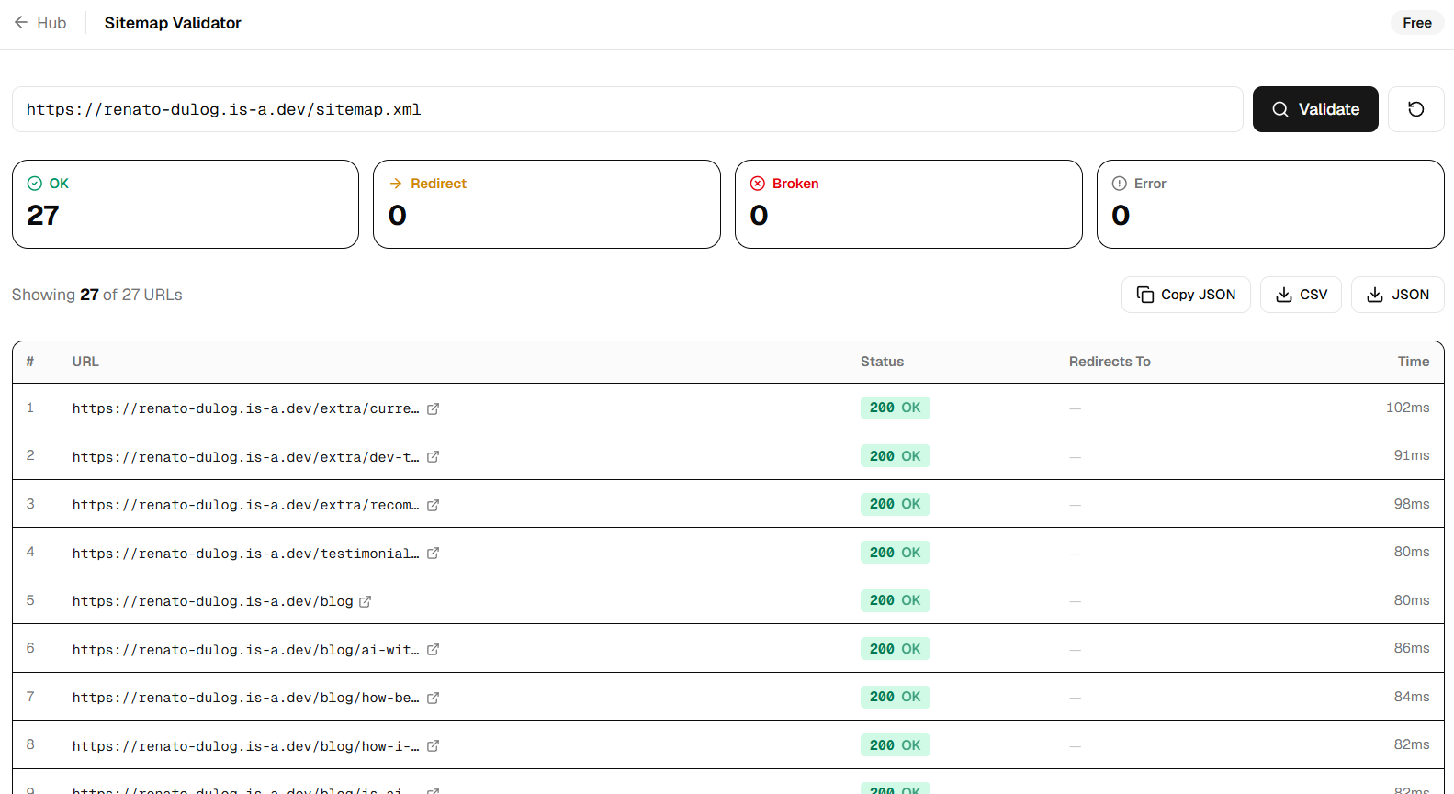Image resolution: width=1454 pixels, height=794 pixels.
Task: Open external link icon for the blog URL
Action: coord(365,601)
